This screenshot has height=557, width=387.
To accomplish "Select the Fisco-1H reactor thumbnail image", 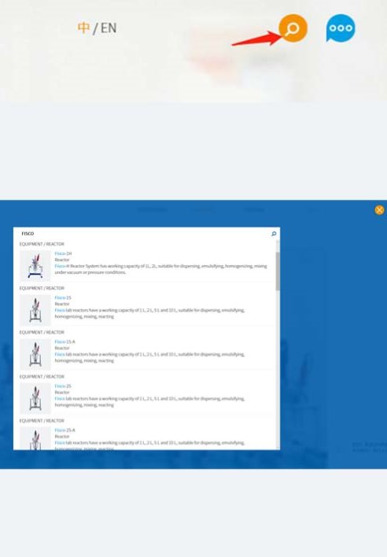I will tap(35, 265).
